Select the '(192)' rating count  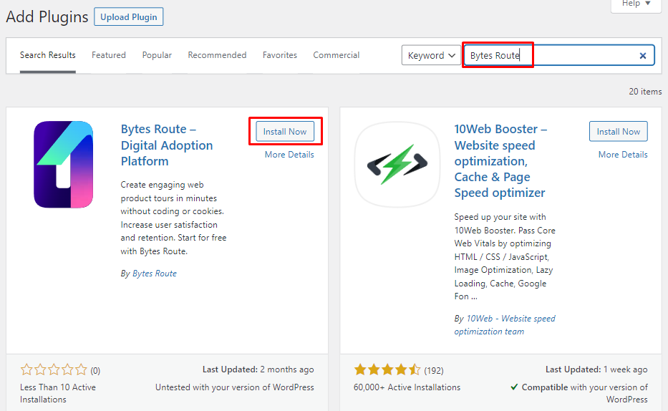[x=434, y=370]
